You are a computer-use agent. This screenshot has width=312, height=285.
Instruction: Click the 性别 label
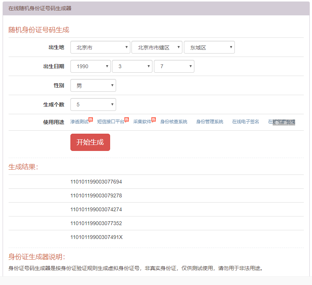tap(59, 85)
